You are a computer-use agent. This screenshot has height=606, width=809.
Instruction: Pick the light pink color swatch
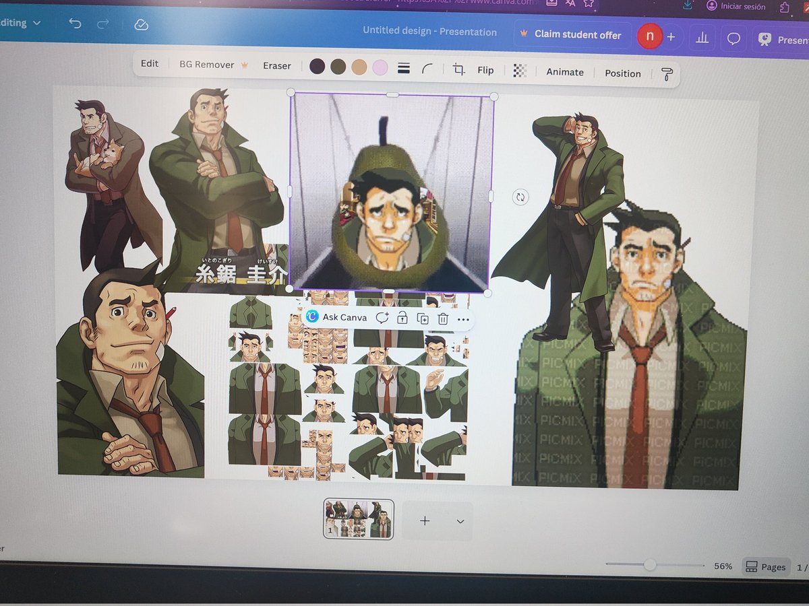(x=380, y=68)
